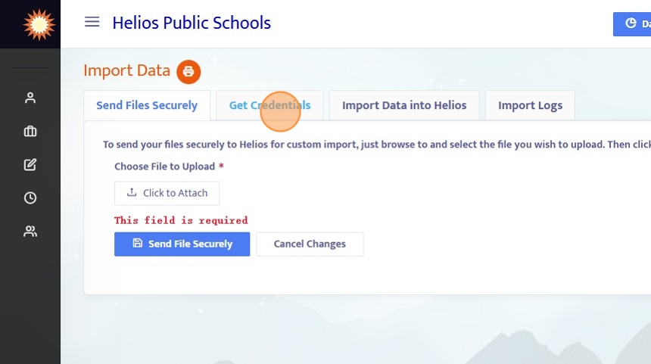Open the person icon in the sidebar
The height and width of the screenshot is (364, 651).
pos(30,98)
